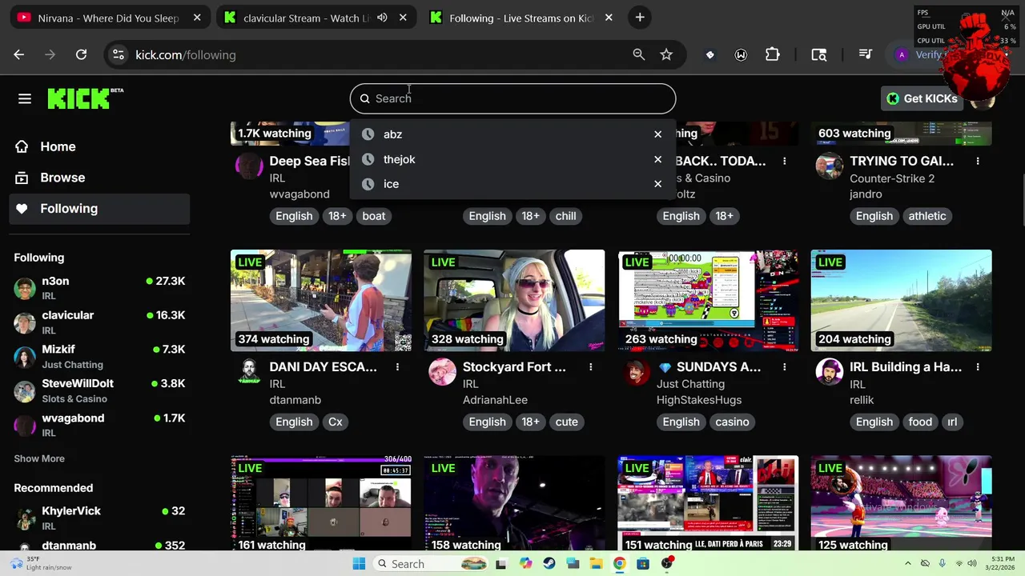Open the hamburger sidebar menu
1025x576 pixels.
[25, 98]
